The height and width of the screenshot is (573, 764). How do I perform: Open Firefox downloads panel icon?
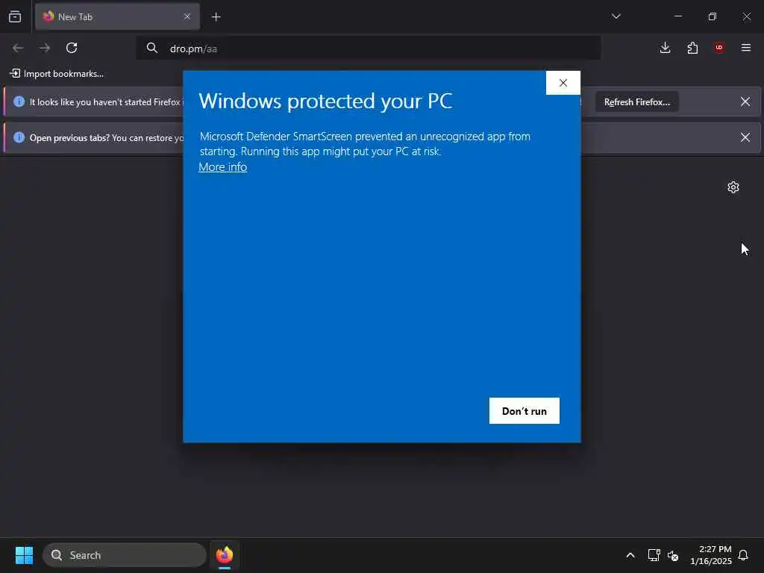coord(665,48)
